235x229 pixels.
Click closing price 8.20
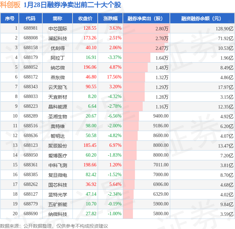click(x=92, y=97)
